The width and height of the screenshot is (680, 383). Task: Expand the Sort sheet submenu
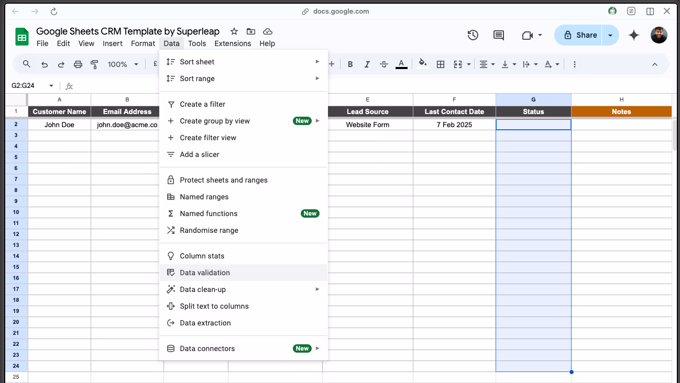(x=244, y=62)
